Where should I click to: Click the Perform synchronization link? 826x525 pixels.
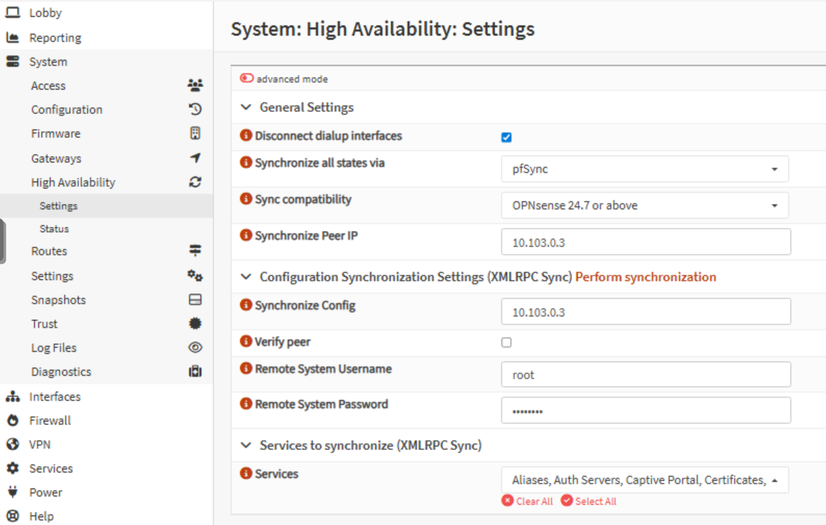645,277
